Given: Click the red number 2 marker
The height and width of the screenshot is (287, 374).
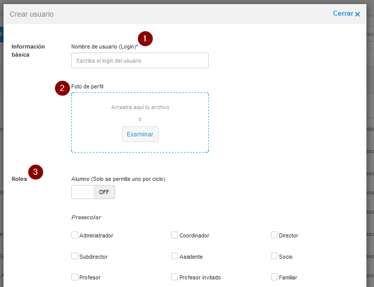Looking at the screenshot, I should tap(62, 88).
